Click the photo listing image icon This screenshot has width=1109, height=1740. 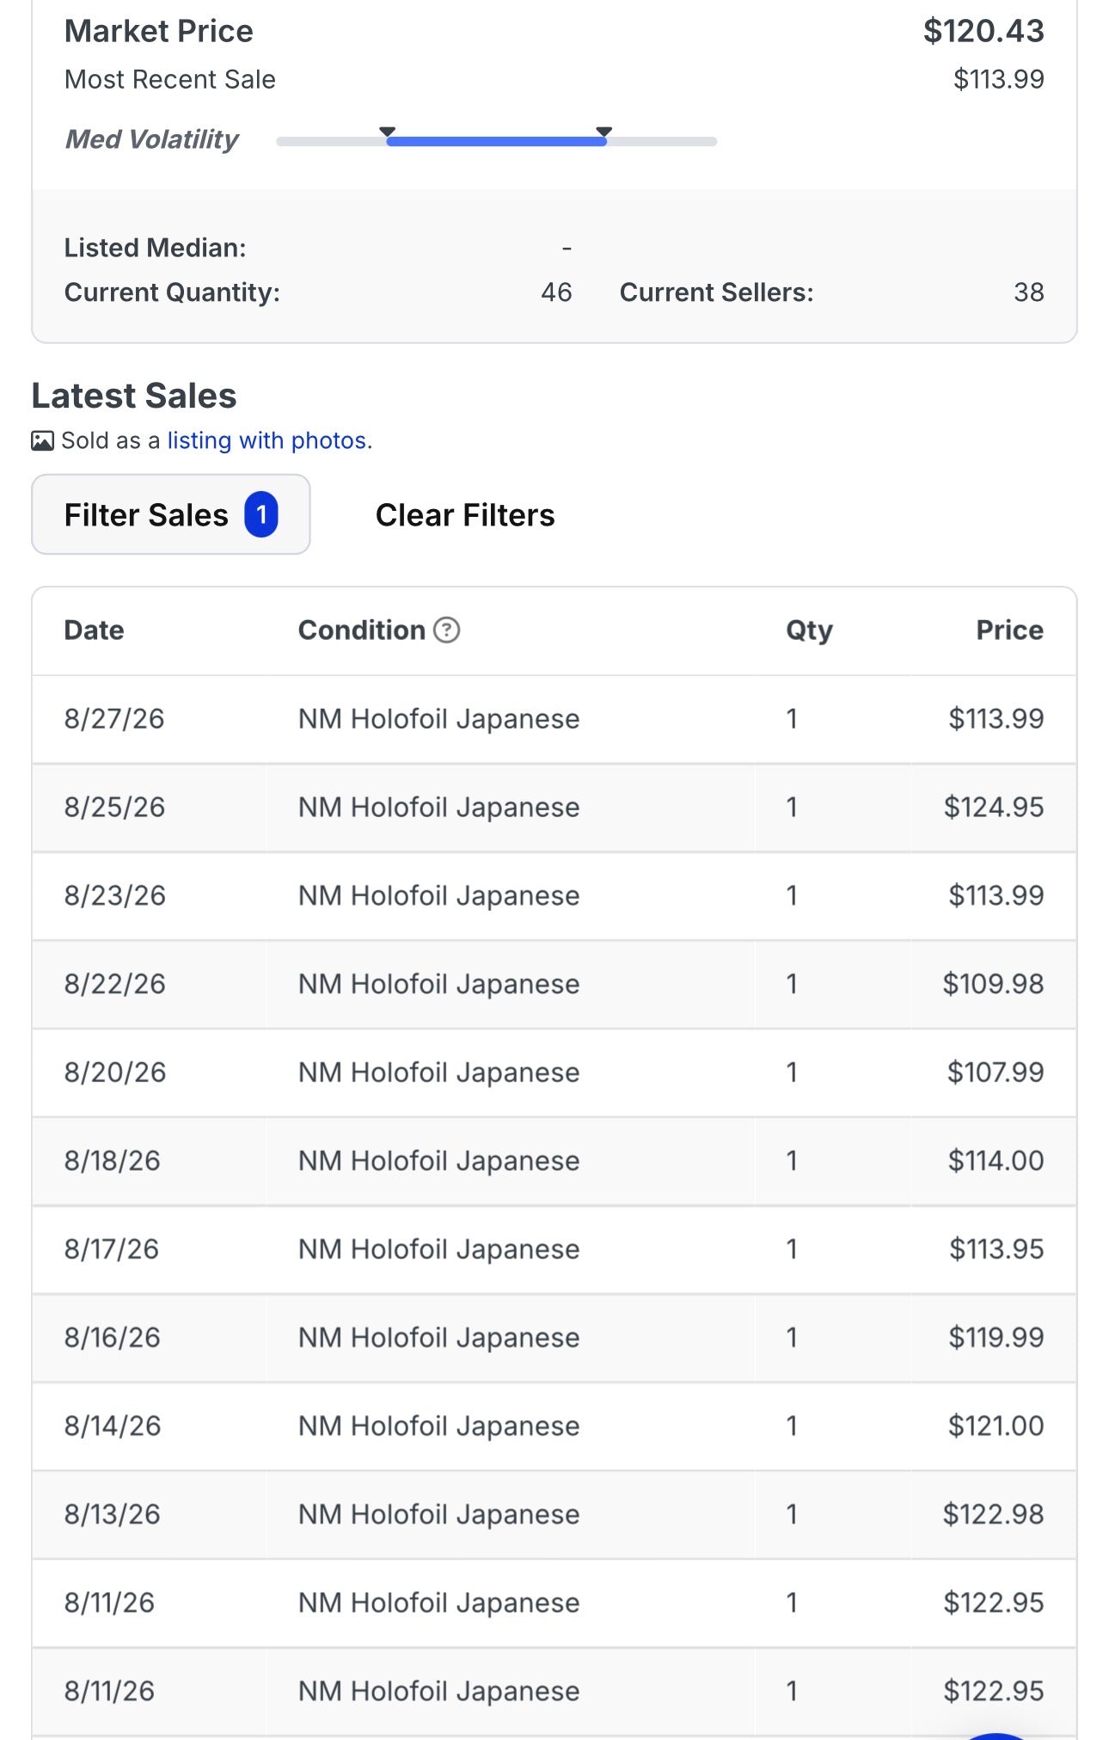(x=42, y=441)
